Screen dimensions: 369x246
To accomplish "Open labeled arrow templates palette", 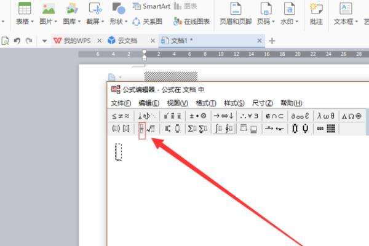I will click(x=274, y=129).
